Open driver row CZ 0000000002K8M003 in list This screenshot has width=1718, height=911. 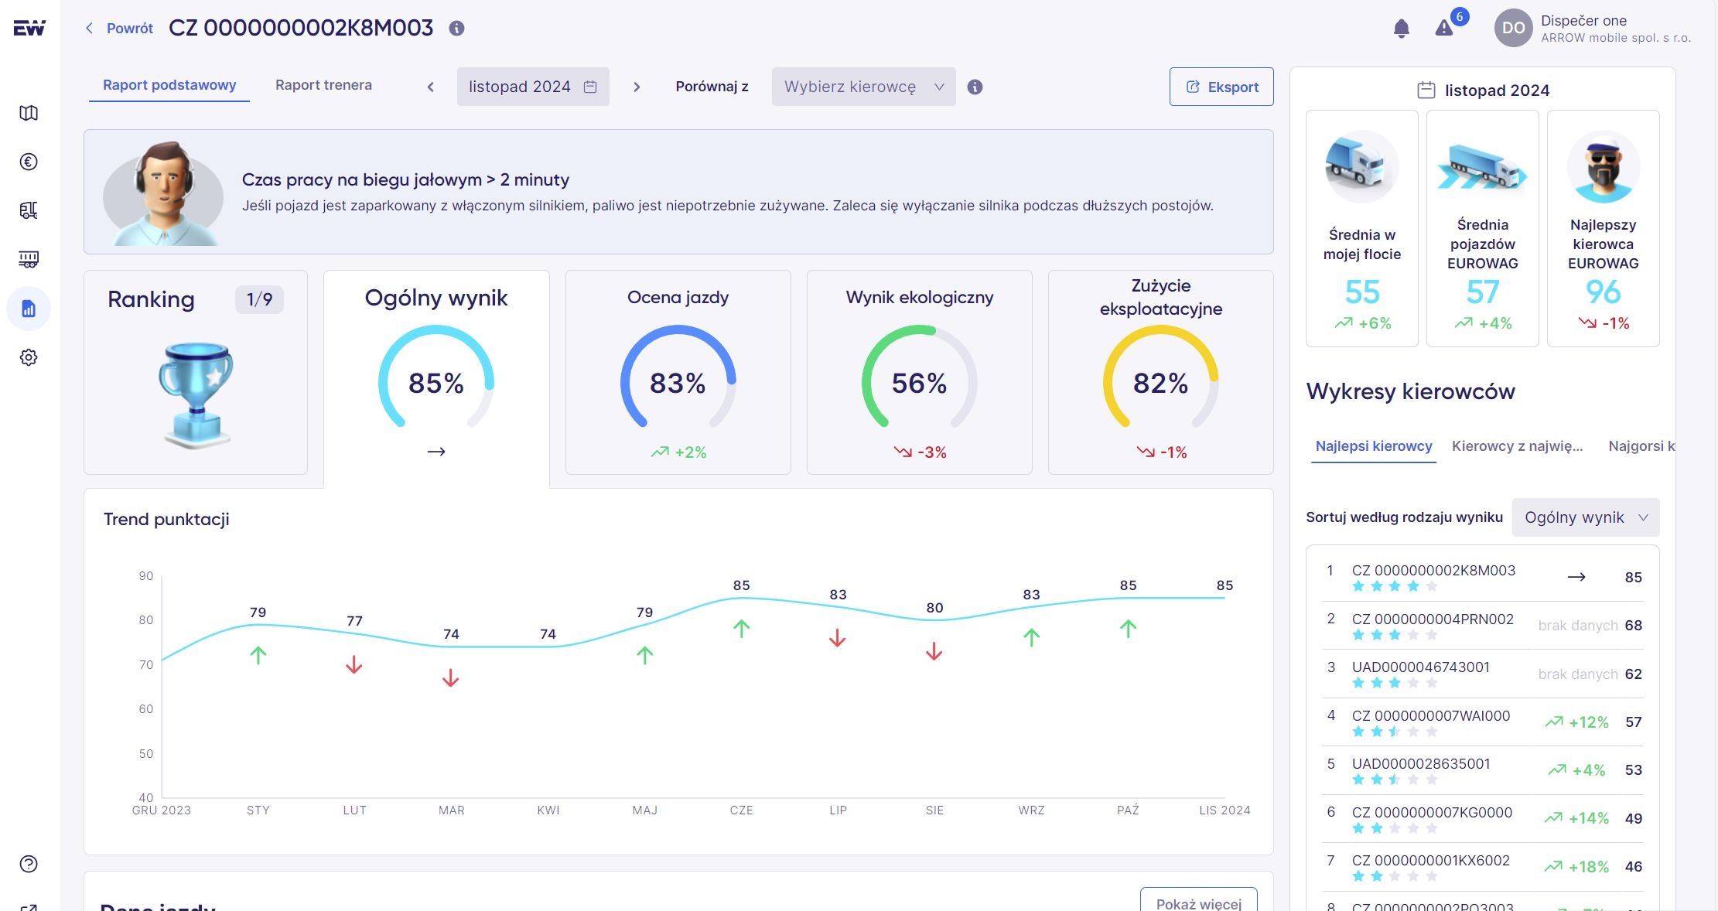pyautogui.click(x=1482, y=577)
